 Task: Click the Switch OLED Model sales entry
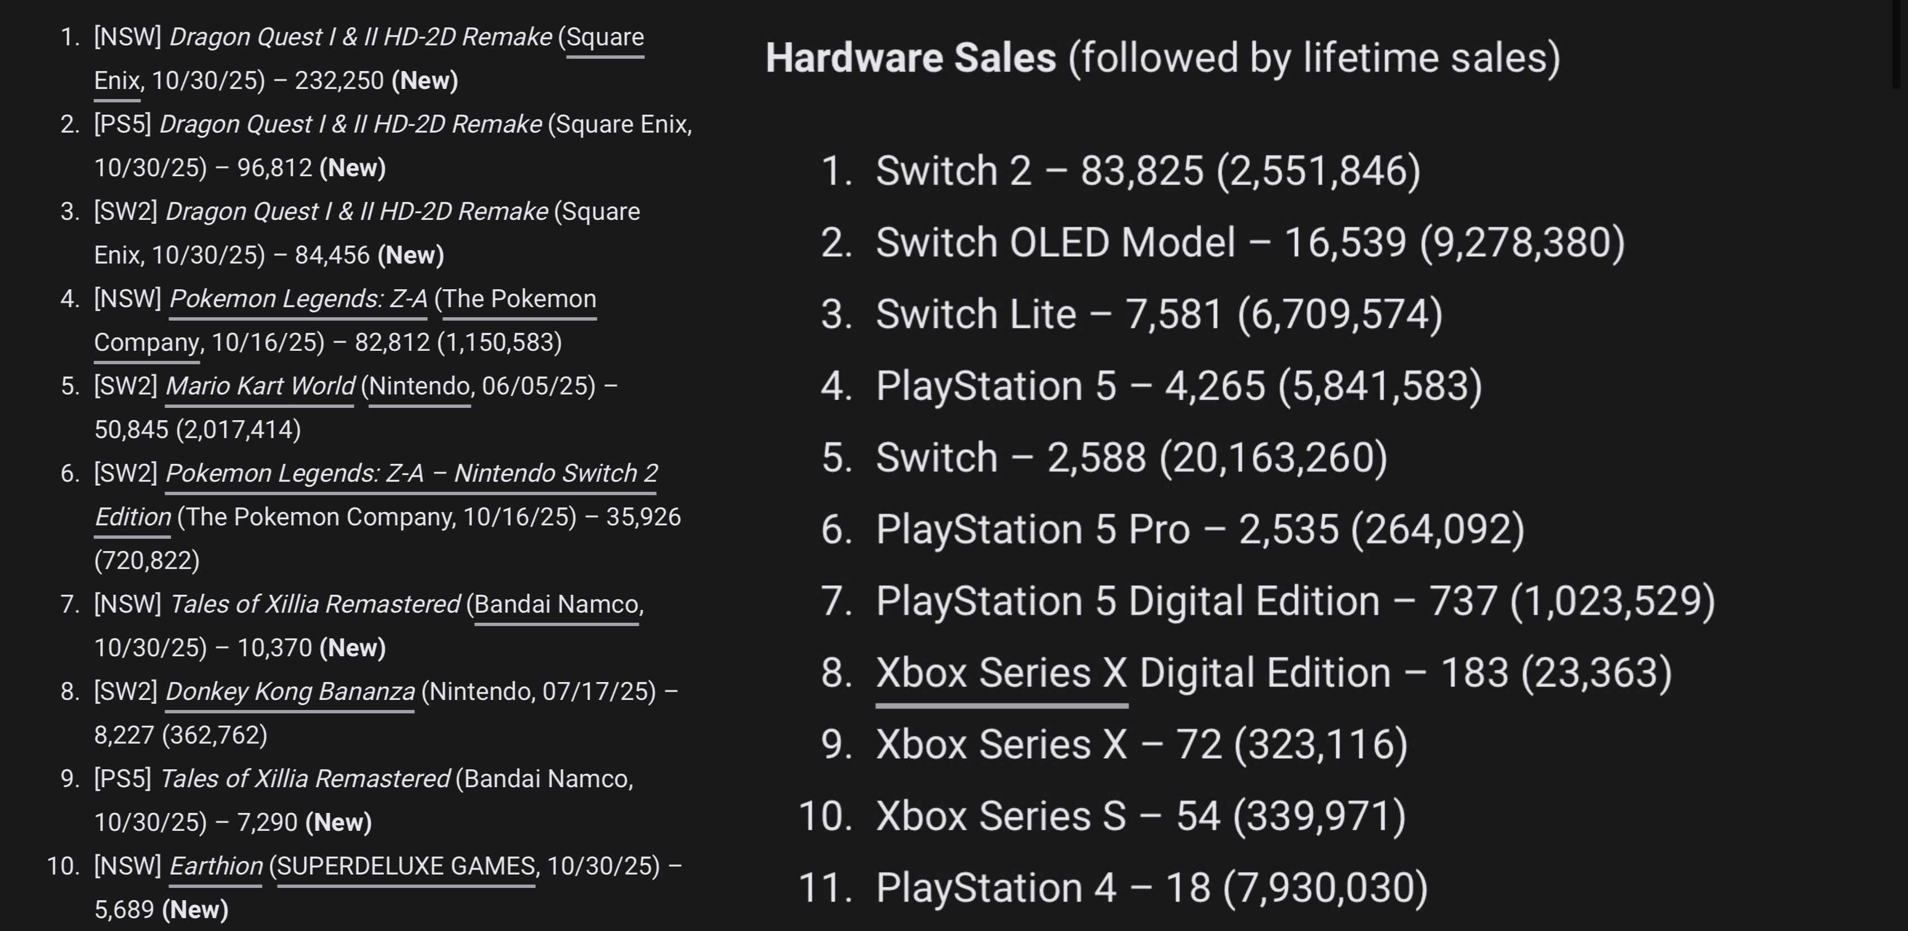1250,243
